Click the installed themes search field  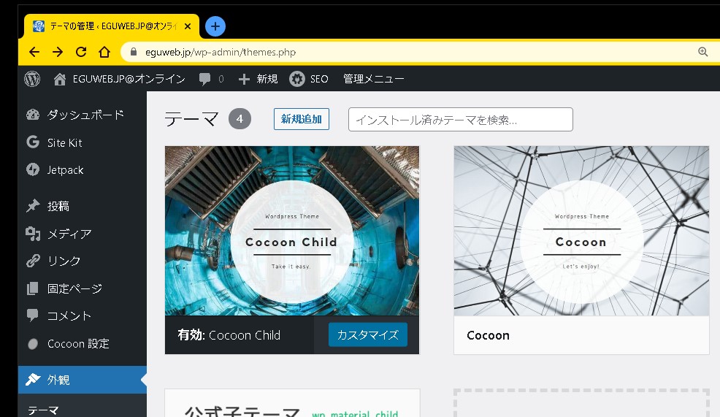460,119
